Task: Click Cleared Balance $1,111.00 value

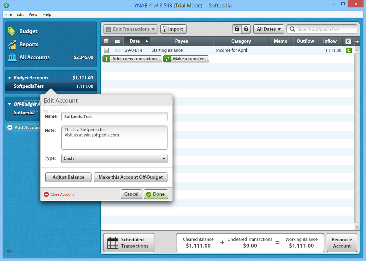Action: pyautogui.click(x=198, y=245)
